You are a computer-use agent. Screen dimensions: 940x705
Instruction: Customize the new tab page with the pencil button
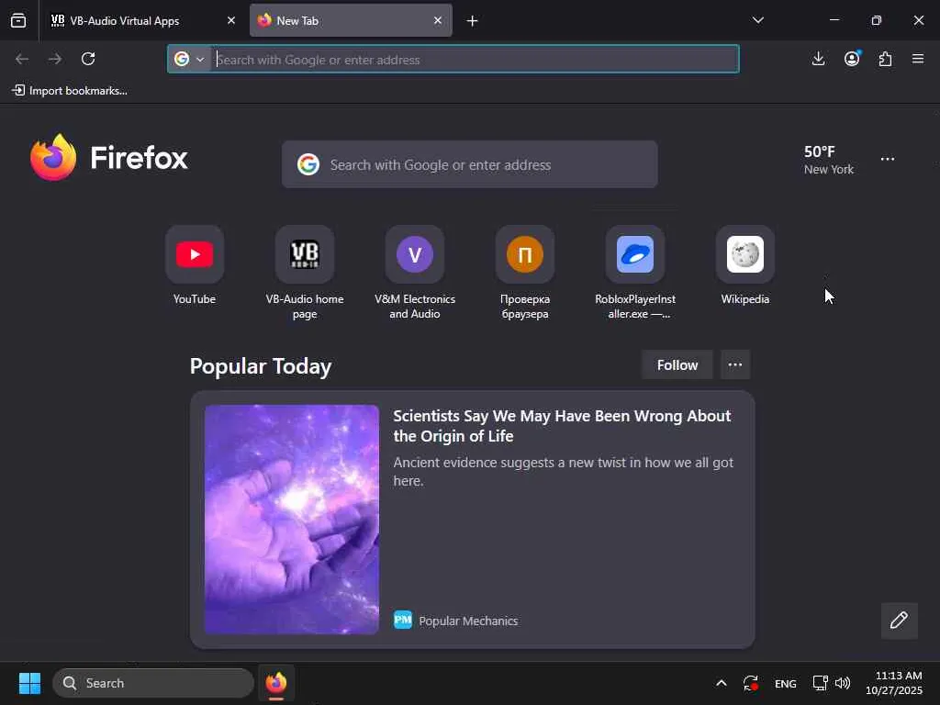[899, 620]
